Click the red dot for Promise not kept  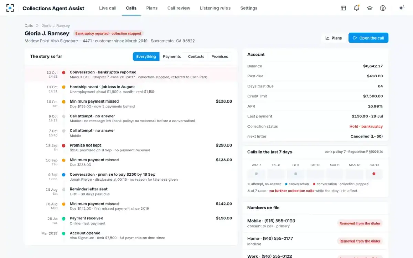[64, 146]
